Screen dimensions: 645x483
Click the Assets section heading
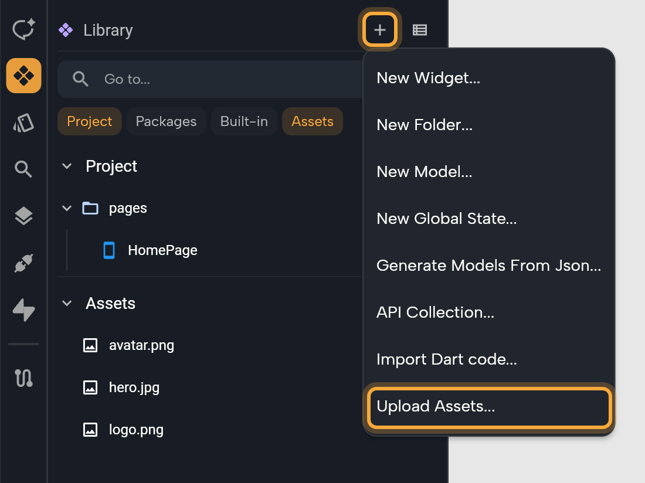click(x=110, y=304)
